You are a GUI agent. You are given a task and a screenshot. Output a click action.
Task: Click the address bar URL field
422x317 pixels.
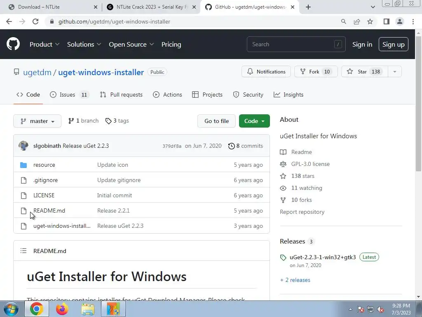194,21
